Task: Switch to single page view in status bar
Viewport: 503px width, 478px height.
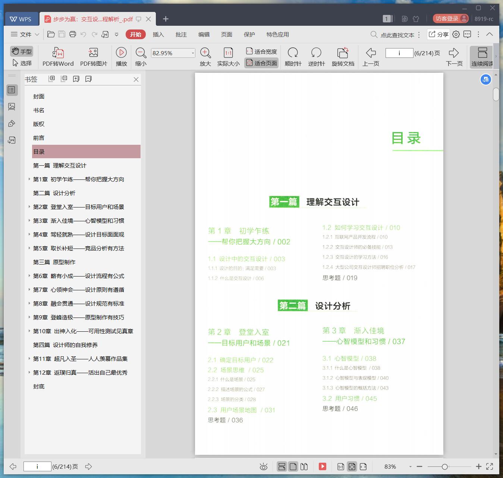Action: click(x=293, y=466)
